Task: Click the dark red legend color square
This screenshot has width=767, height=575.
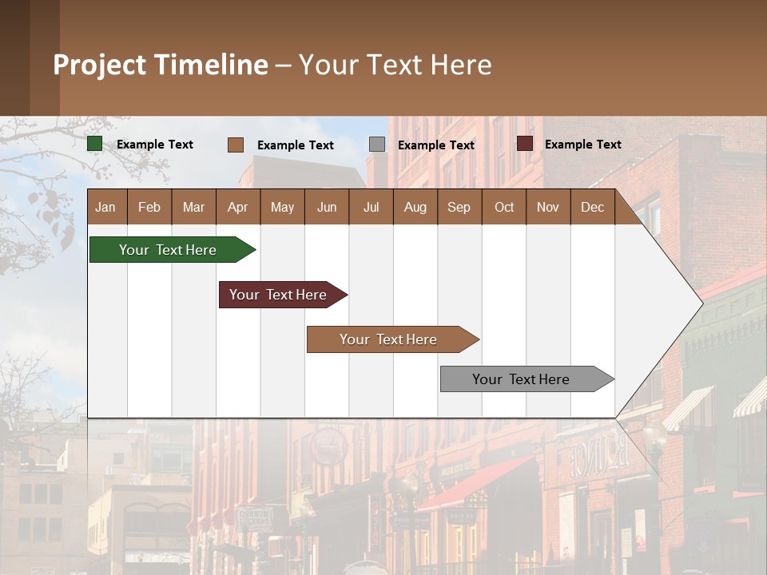Action: click(525, 144)
